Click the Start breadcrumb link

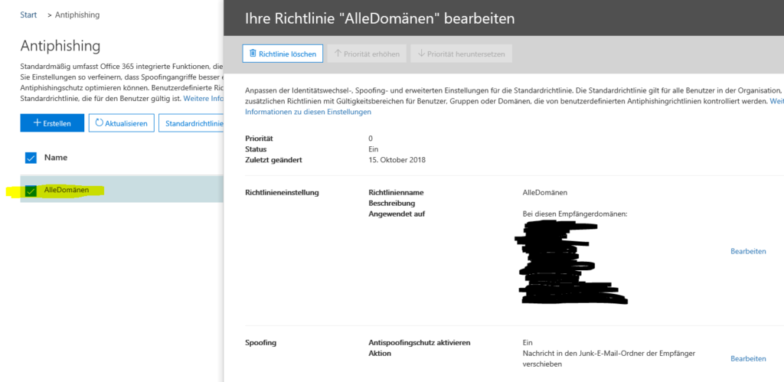pyautogui.click(x=28, y=15)
